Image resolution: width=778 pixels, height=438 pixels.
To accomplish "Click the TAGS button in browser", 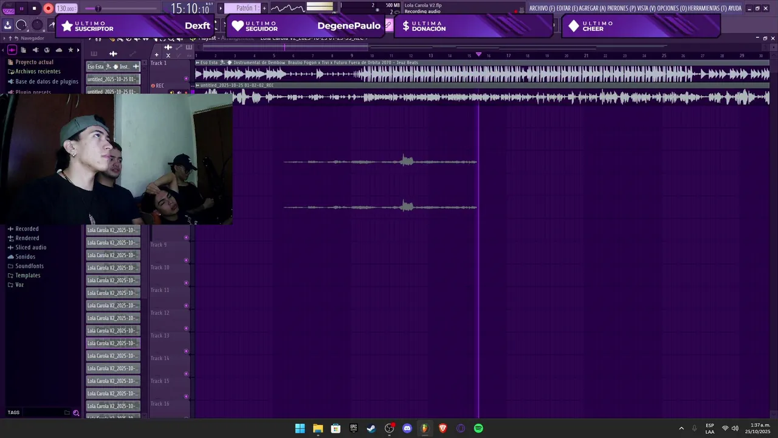I will coord(13,412).
